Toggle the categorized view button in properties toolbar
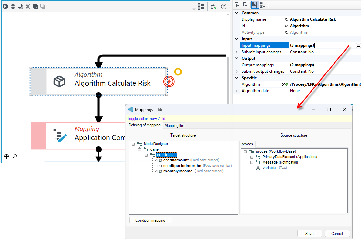This screenshot has height=239, width=361. [255, 4]
